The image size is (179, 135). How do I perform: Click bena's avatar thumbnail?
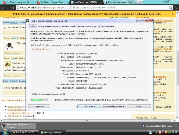click(x=8, y=65)
